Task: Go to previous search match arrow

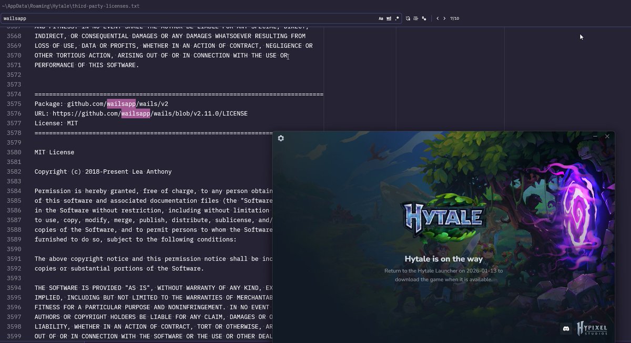Action: pos(437,18)
